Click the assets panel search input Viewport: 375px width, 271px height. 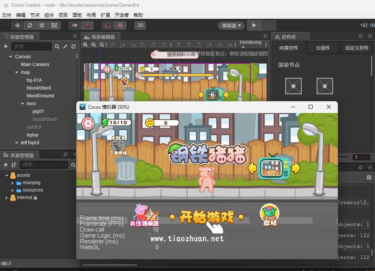click(44, 165)
